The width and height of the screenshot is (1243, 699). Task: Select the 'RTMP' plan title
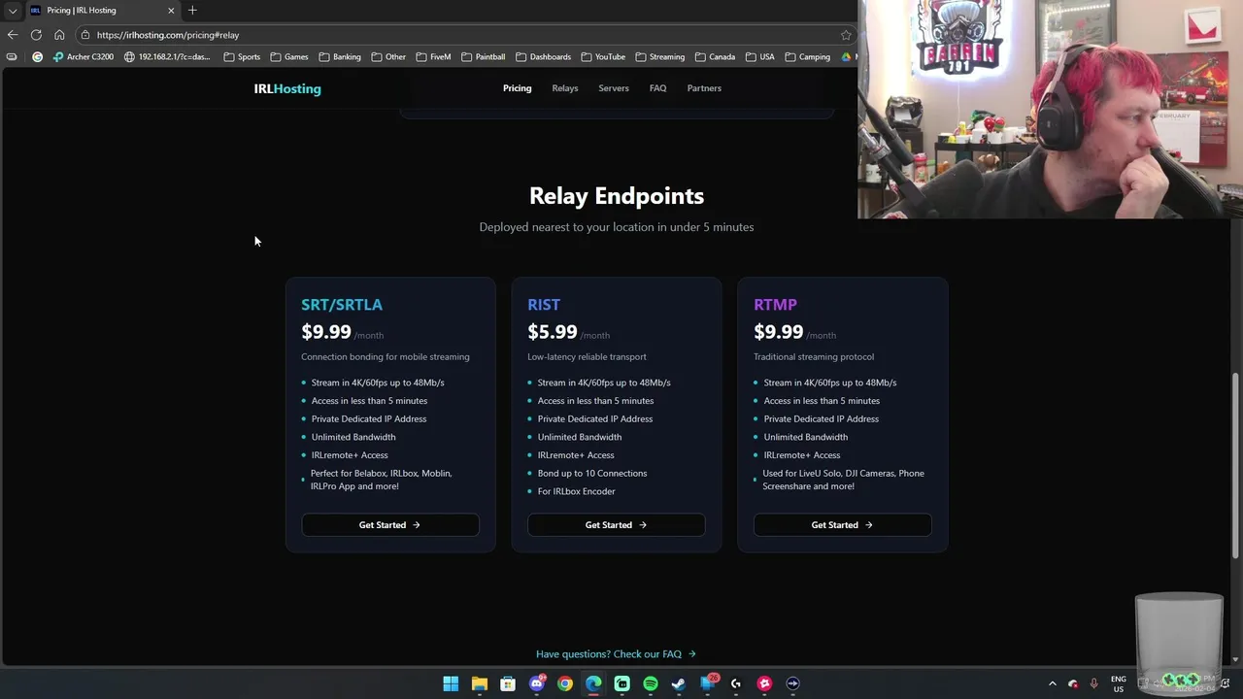(775, 305)
